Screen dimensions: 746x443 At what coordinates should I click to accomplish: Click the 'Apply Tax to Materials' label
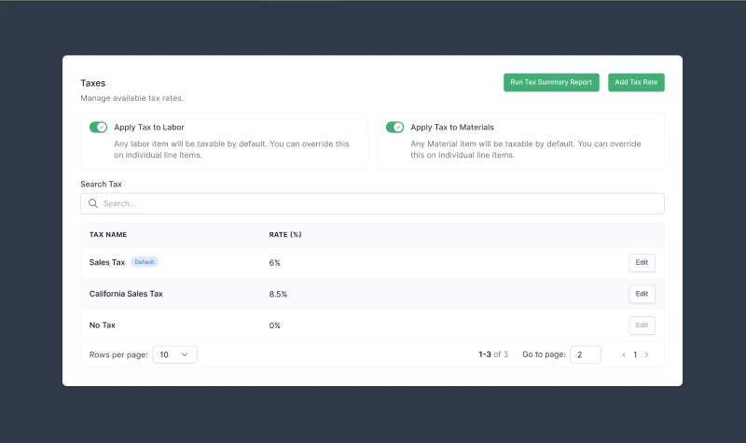(452, 127)
